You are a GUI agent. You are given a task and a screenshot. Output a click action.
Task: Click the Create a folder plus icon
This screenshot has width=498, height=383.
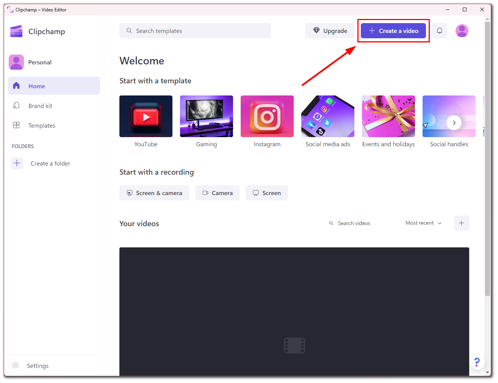coord(17,163)
